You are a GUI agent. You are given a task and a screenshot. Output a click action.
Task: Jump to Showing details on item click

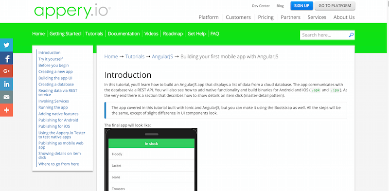tap(59, 156)
